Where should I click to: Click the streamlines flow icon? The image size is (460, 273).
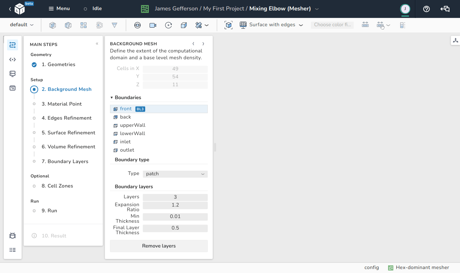[x=100, y=25]
